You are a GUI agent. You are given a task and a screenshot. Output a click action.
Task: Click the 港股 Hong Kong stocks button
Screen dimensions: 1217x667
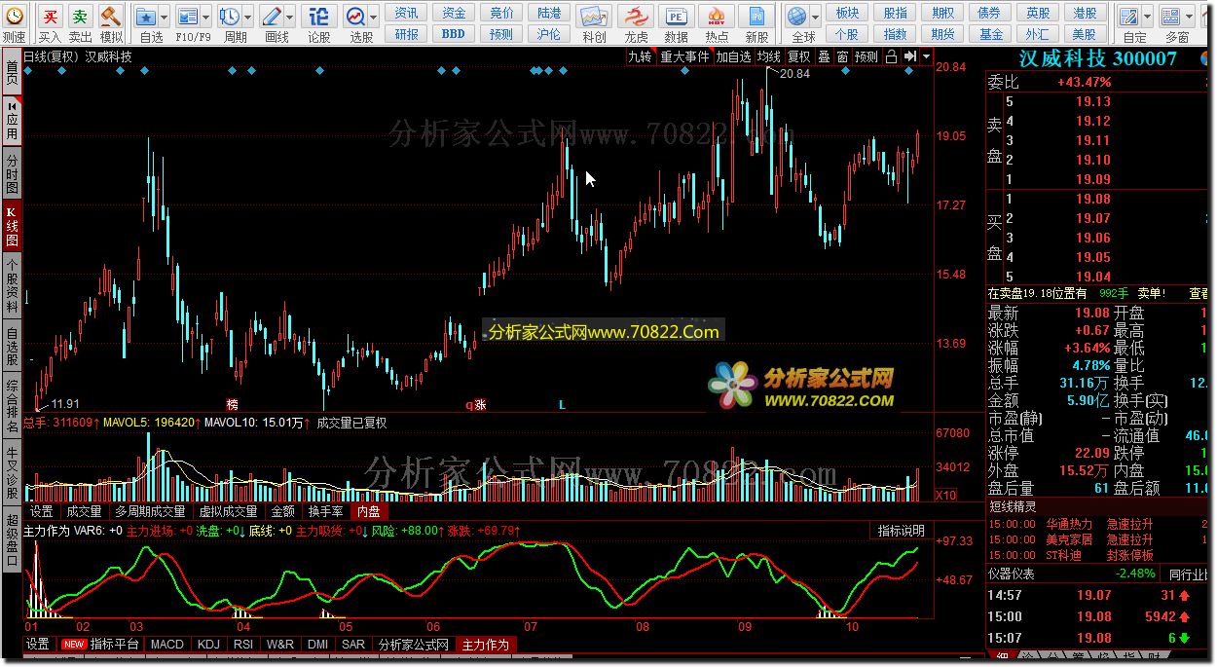point(1085,13)
